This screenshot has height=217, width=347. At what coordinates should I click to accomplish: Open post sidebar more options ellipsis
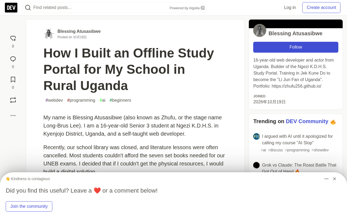pos(13,116)
